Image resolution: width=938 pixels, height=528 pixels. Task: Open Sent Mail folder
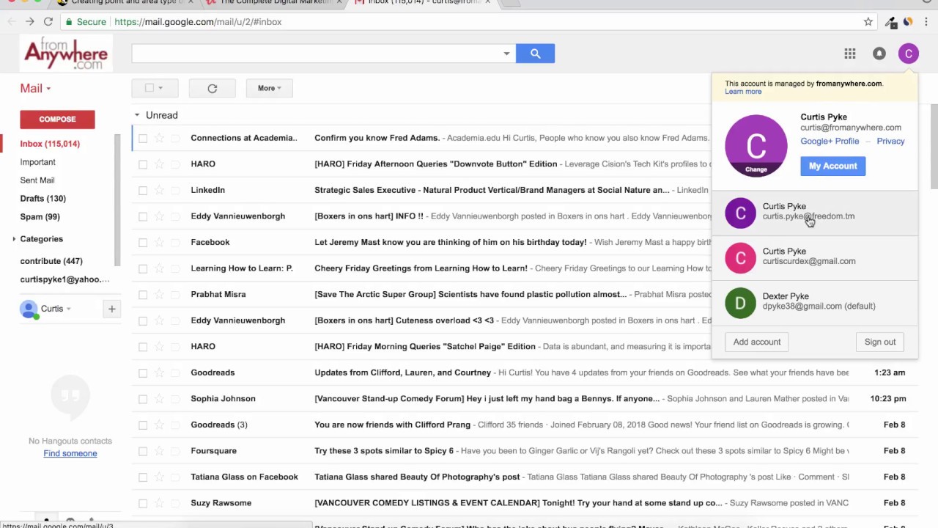coord(37,180)
